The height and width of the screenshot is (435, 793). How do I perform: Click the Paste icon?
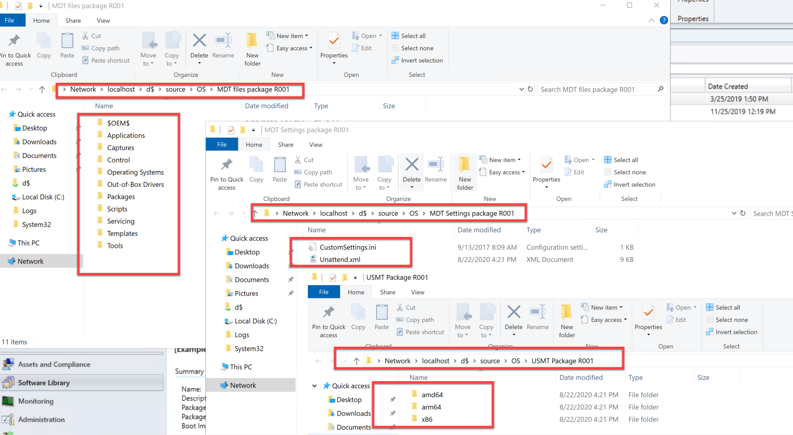coord(67,43)
